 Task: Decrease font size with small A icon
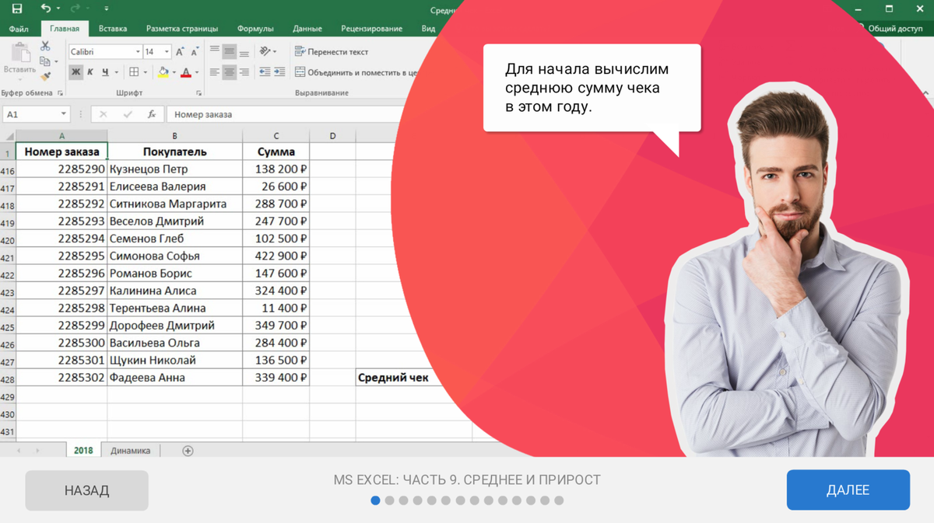pos(195,52)
